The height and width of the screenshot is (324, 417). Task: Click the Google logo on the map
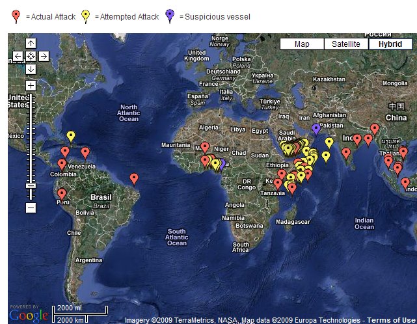click(x=29, y=315)
